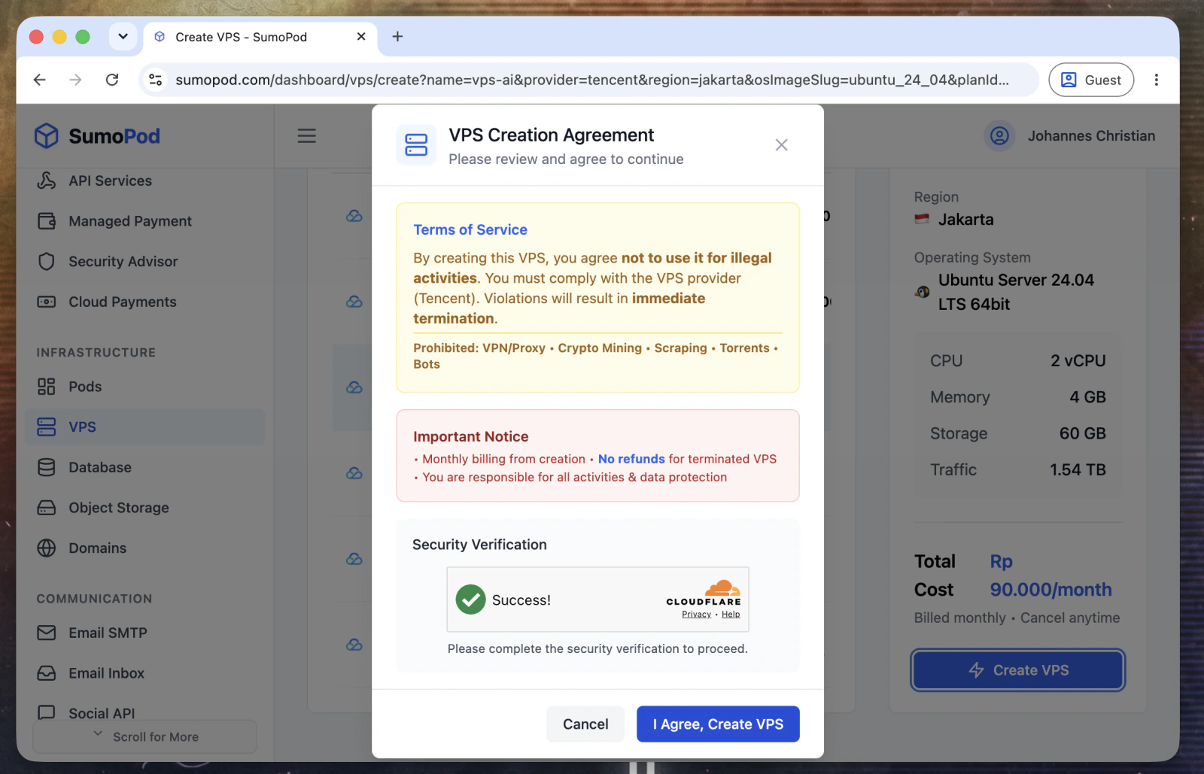Click the site information icon in the address bar
This screenshot has height=774, width=1204.
156,80
